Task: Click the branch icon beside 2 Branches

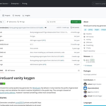Action: point(8,22)
